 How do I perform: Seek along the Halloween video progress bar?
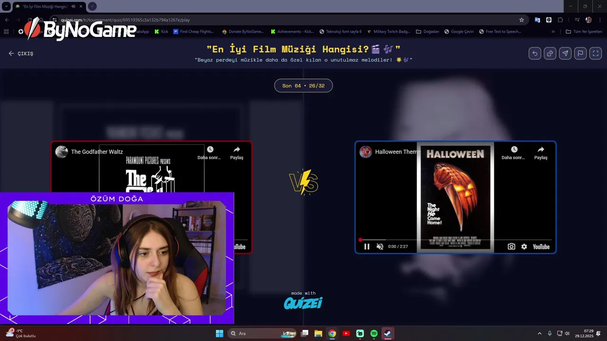pyautogui.click(x=455, y=240)
